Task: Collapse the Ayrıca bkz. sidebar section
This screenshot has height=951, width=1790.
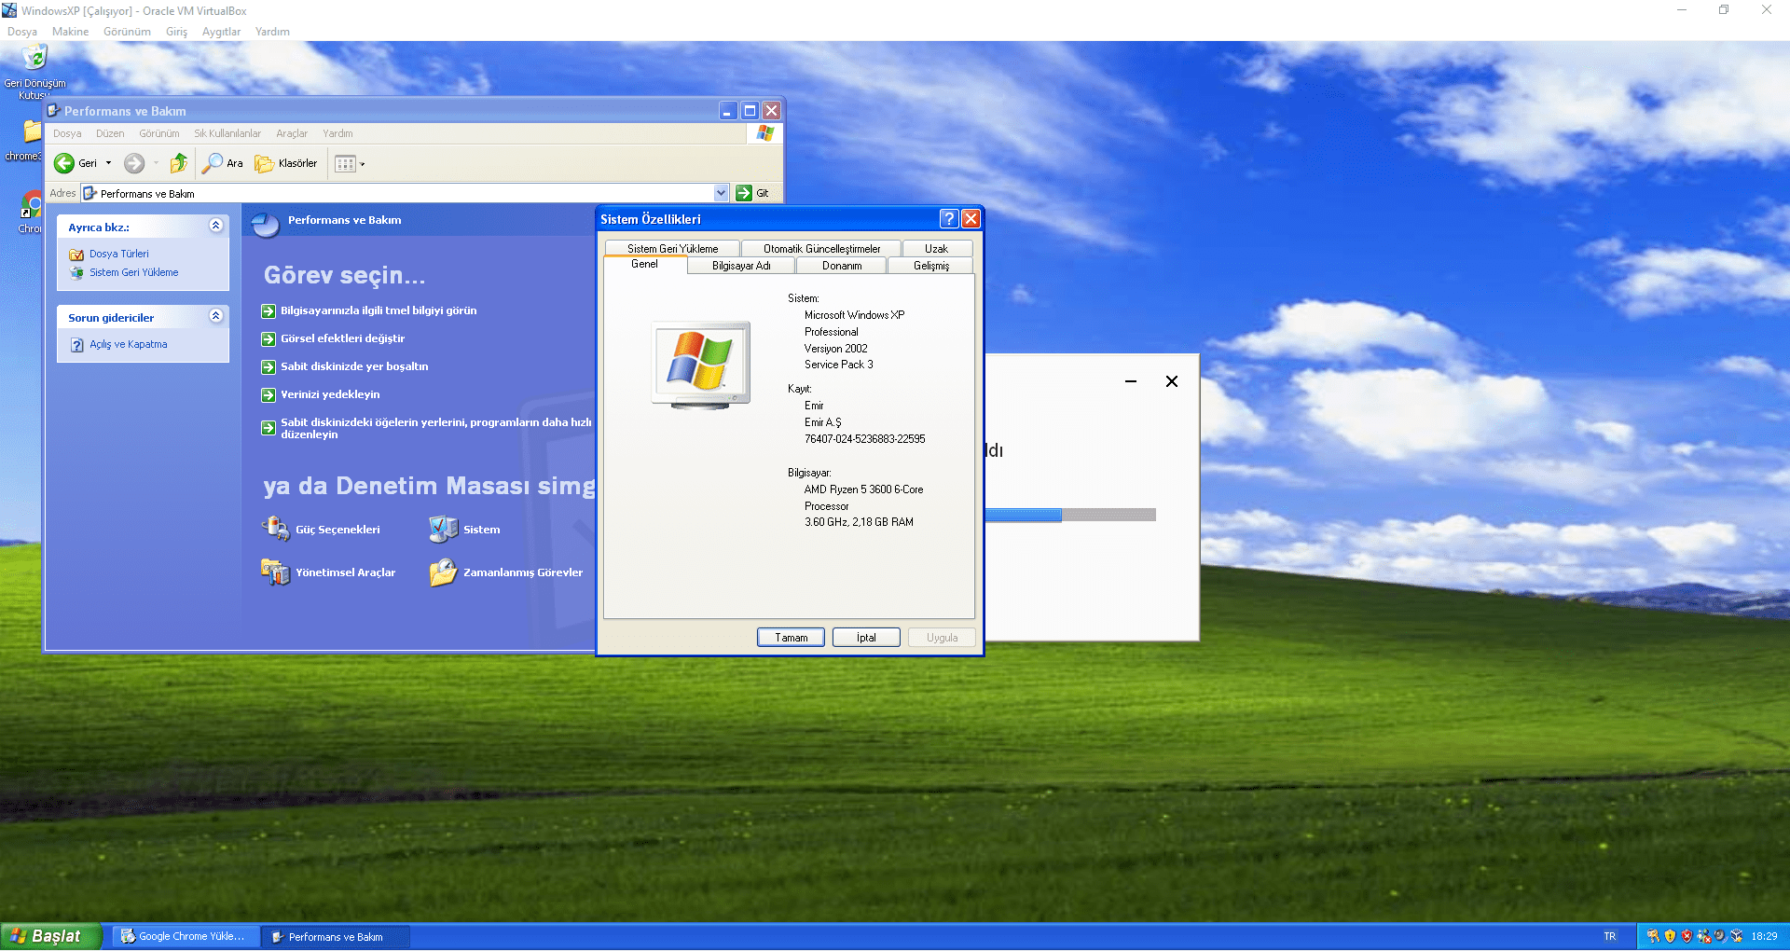Action: click(216, 226)
